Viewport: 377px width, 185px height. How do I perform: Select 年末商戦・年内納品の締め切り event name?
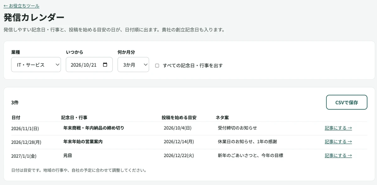point(94,128)
